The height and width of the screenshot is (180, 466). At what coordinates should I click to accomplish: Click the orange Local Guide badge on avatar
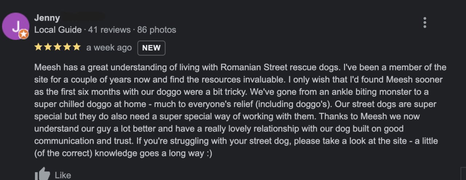(x=23, y=34)
